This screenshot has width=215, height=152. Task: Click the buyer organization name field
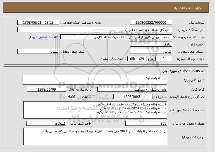click(x=95, y=30)
